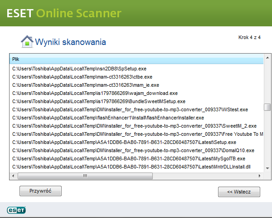
Task: Click the Przywróć button
Action: tap(40, 191)
